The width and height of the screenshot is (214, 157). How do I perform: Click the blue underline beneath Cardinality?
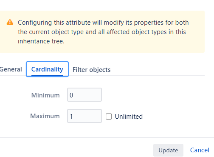click(47, 76)
